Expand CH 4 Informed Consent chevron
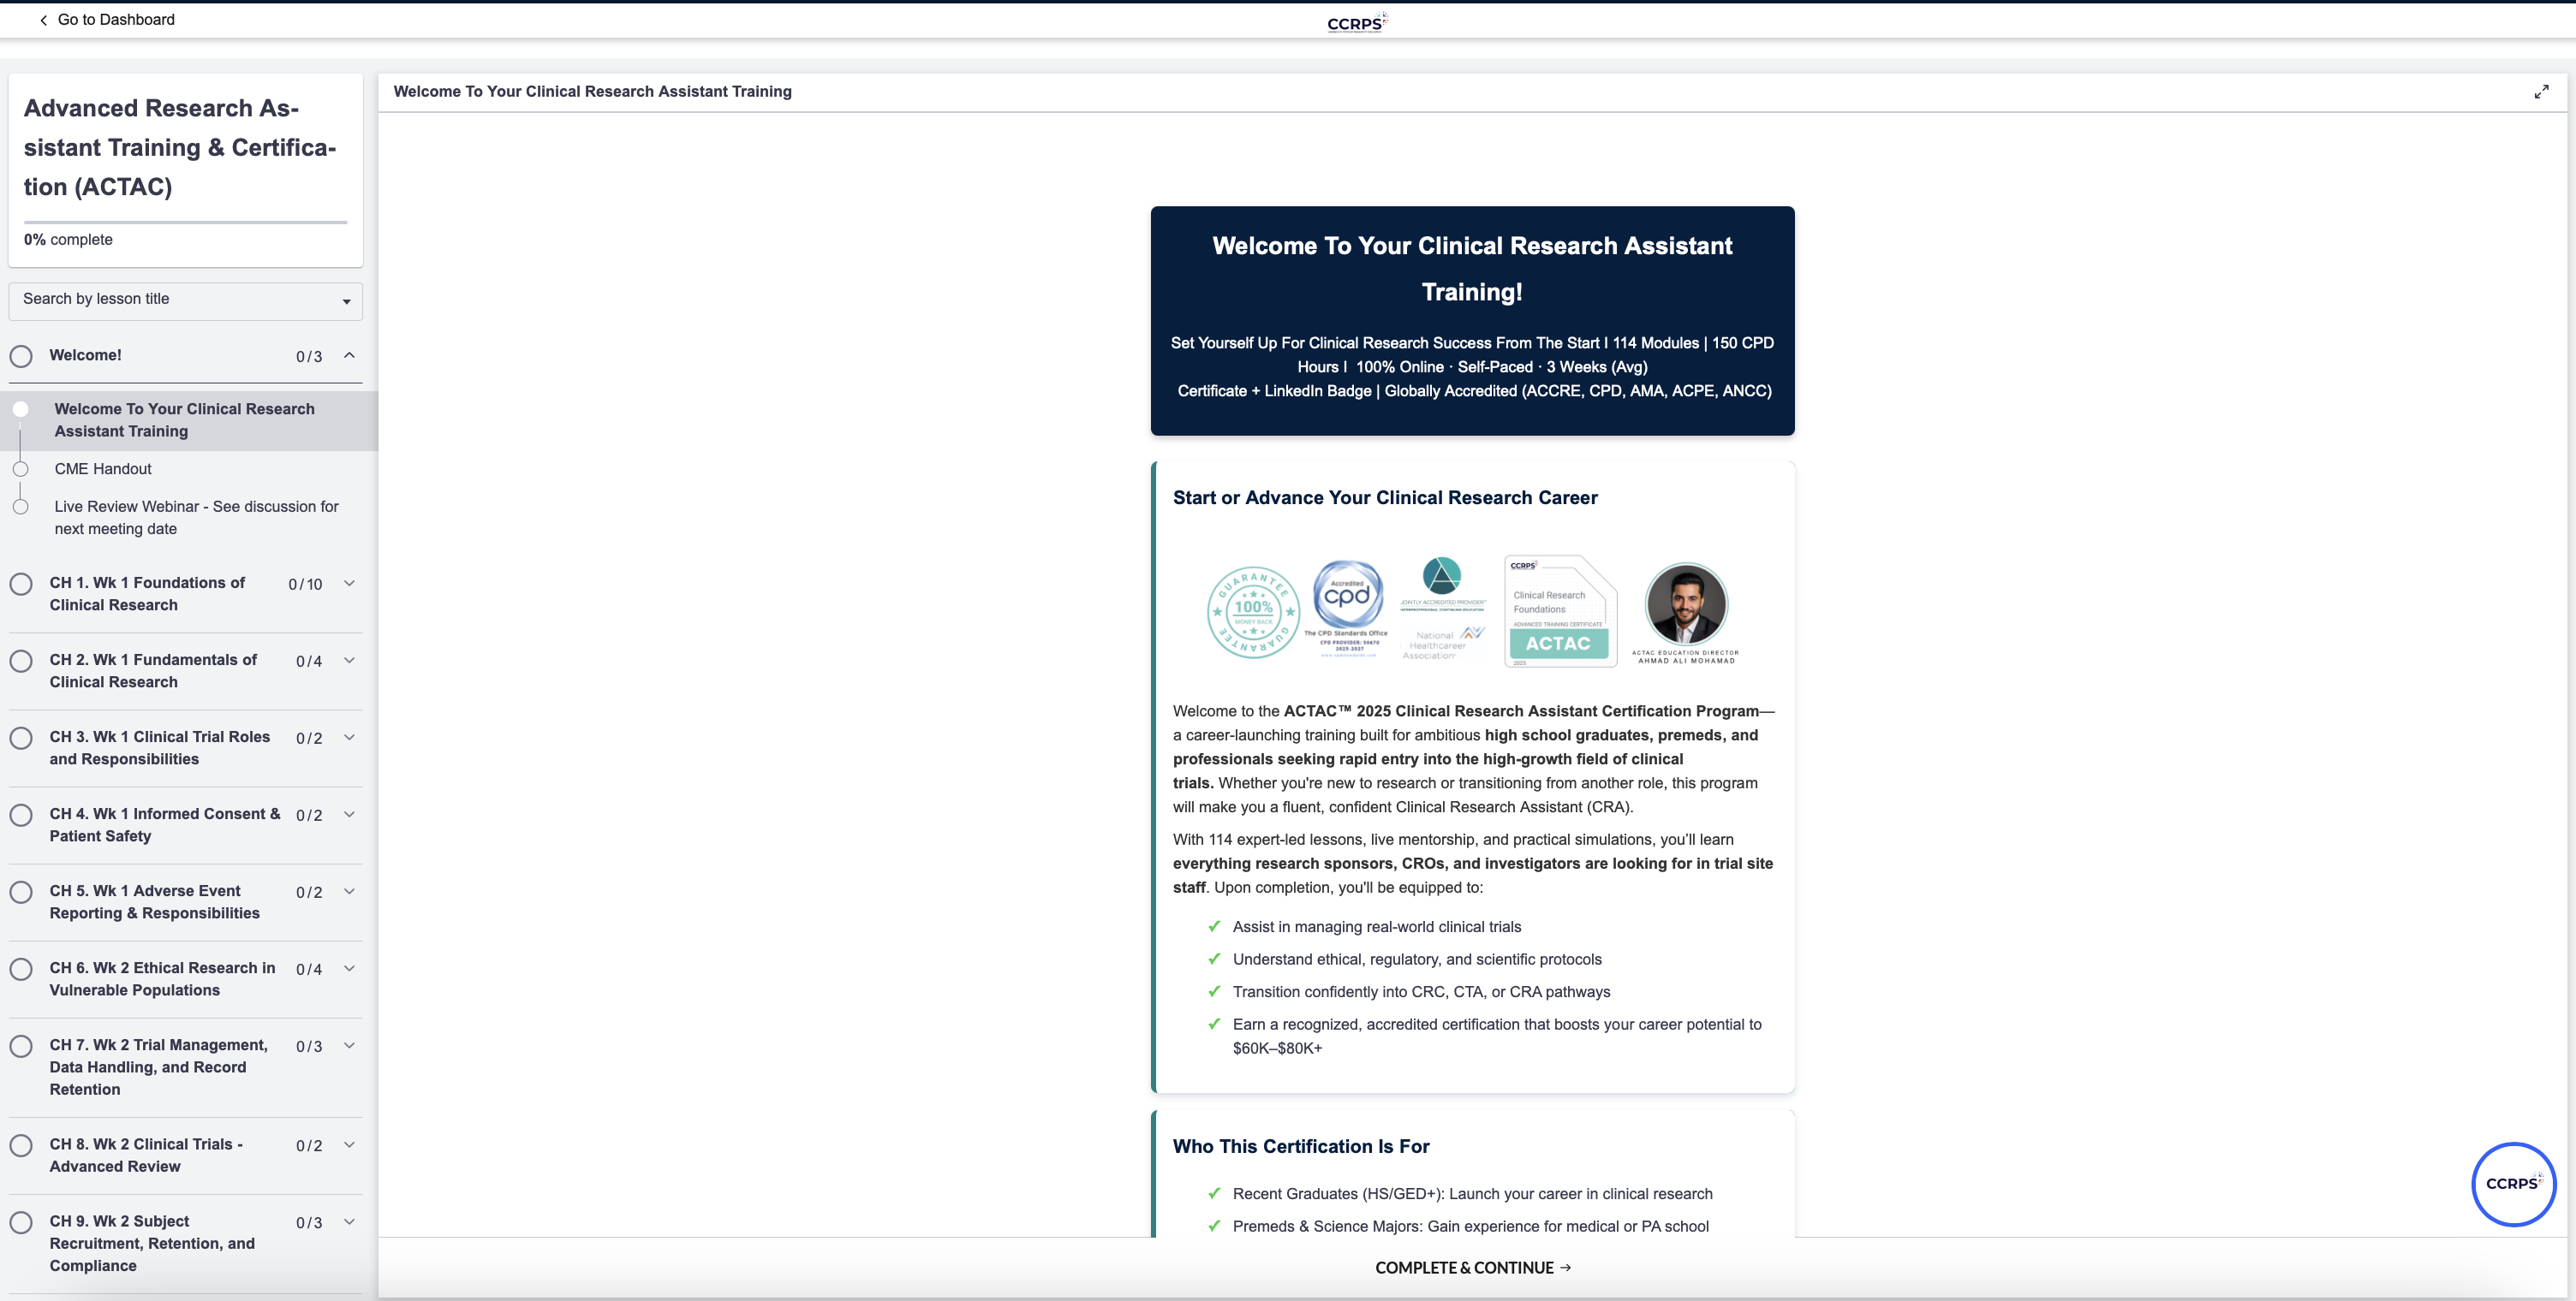This screenshot has height=1301, width=2576. click(x=349, y=813)
